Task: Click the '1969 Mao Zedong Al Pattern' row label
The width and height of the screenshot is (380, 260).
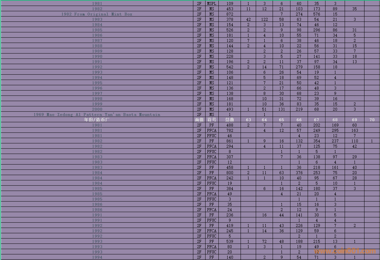Action: (x=97, y=115)
